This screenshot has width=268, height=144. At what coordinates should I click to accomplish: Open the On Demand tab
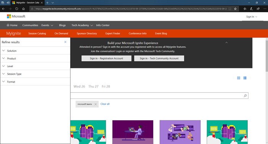point(61,34)
